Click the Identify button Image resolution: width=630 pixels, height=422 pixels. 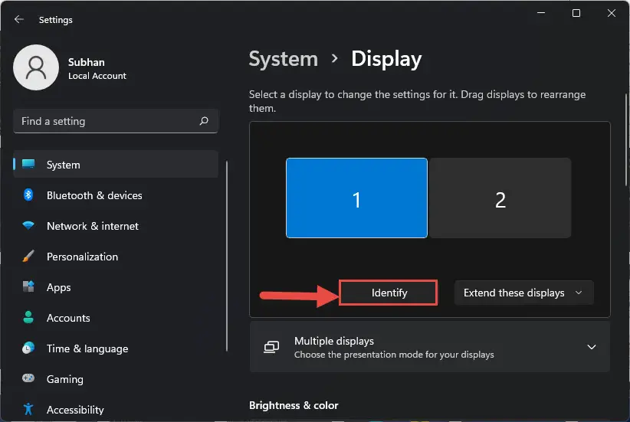389,293
